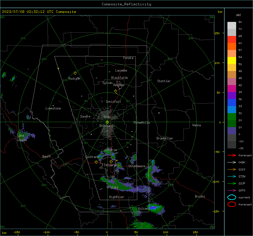Click the magenta 18TS arrow legend icon
The height and width of the screenshot is (236, 253).
[232, 191]
